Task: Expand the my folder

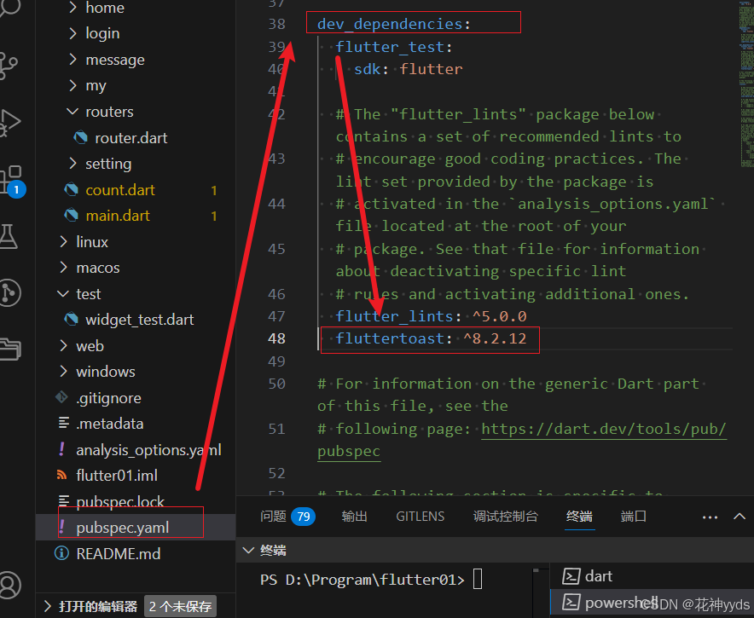Action: point(72,85)
